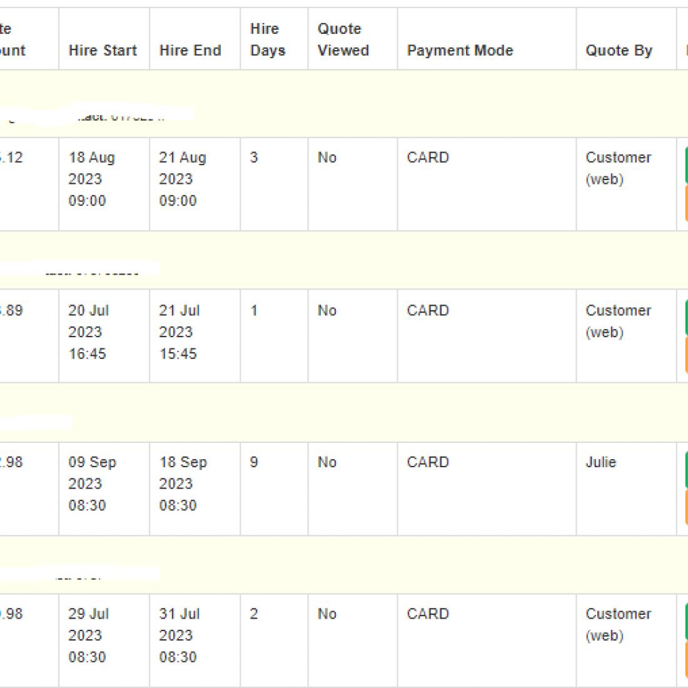Click green button in 29 Jul row

tap(685, 620)
